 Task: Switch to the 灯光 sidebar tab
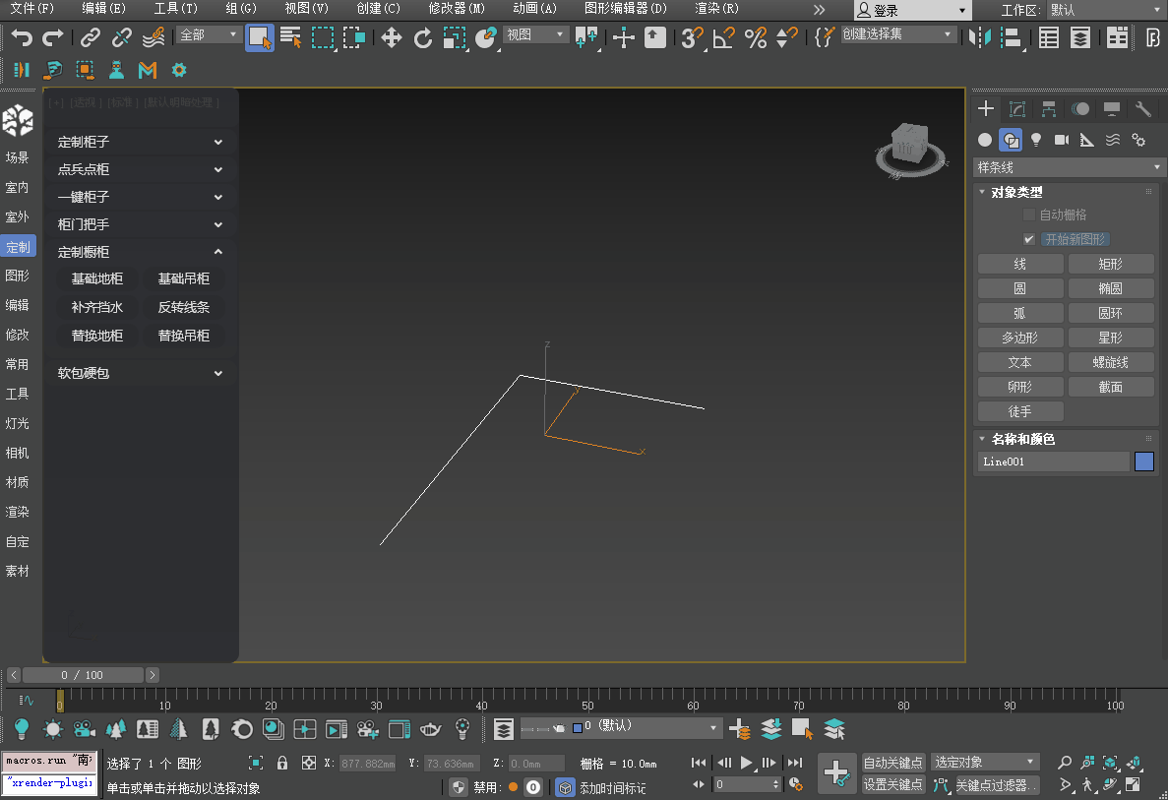(x=17, y=423)
